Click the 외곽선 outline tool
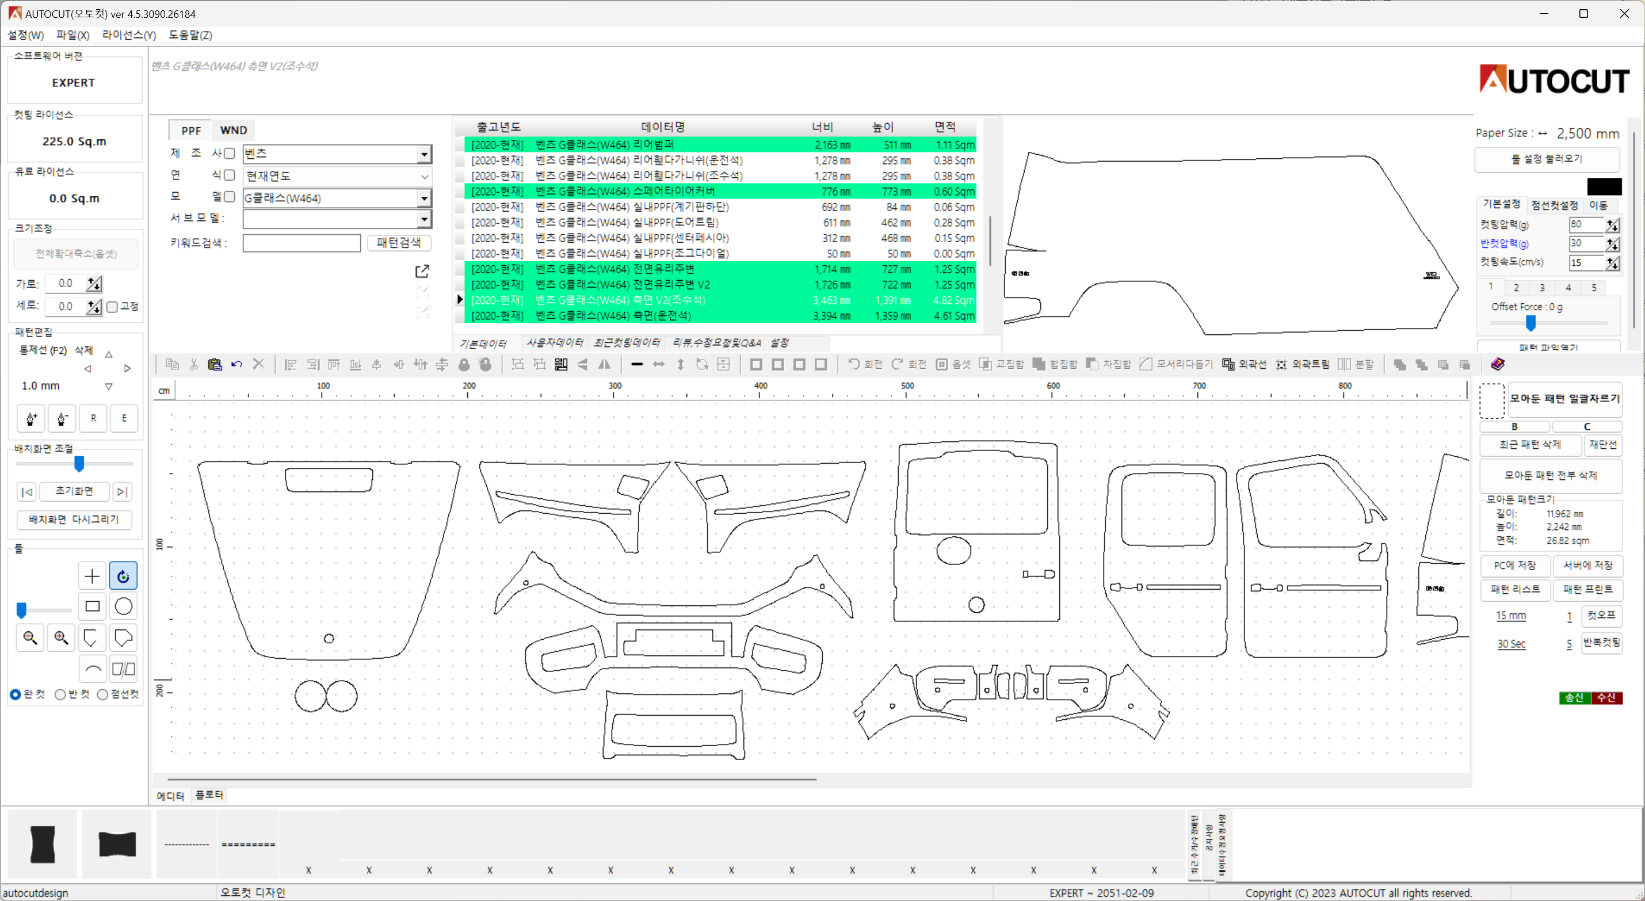Screen dimensions: 1645x901 [1244, 364]
